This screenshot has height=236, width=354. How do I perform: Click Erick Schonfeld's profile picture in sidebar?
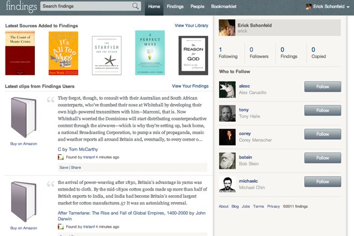(227, 28)
